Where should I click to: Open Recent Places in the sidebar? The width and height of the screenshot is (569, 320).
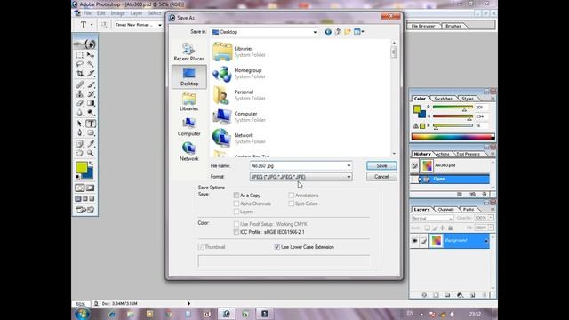coord(189,52)
